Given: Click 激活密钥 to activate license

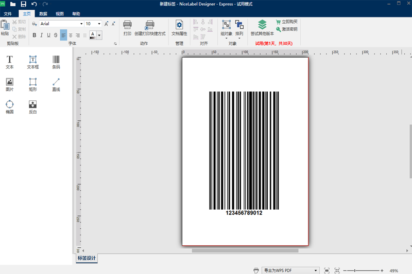Looking at the screenshot, I should pyautogui.click(x=286, y=29).
